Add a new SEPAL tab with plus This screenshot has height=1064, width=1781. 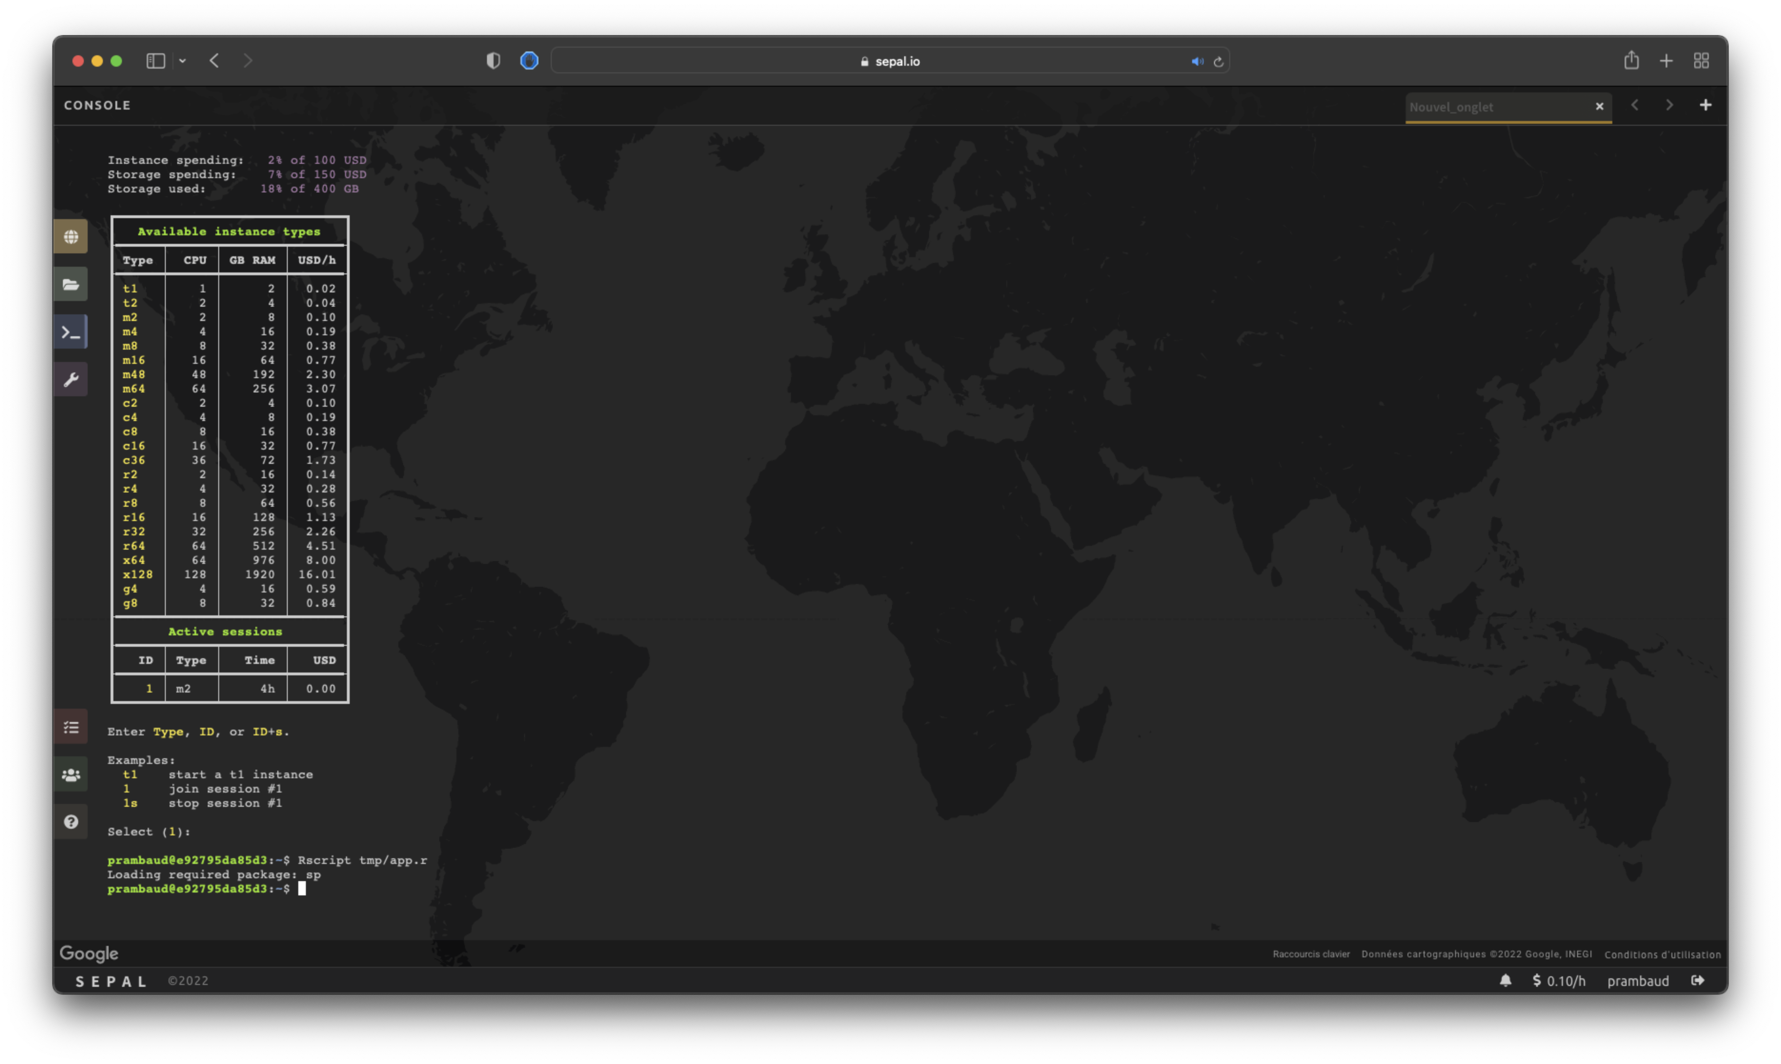point(1705,105)
